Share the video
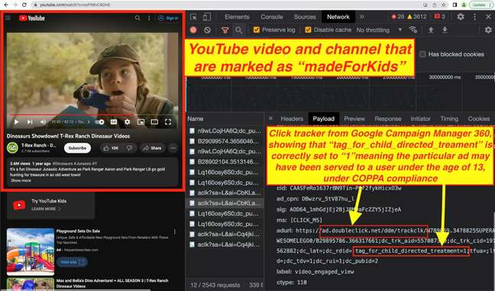This screenshot has width=495, height=291. point(152,148)
